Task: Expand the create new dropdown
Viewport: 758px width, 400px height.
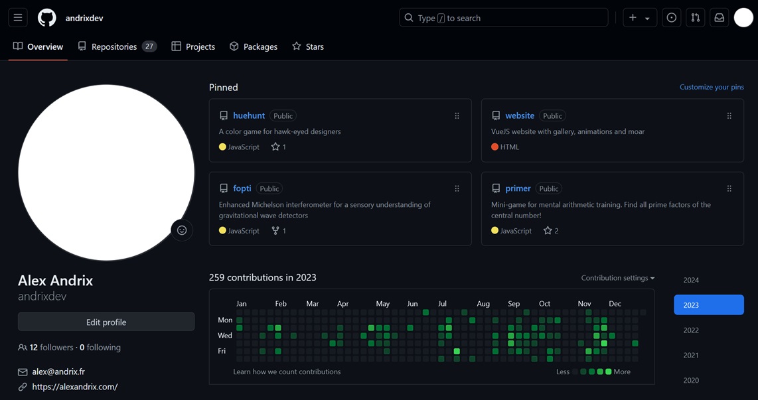Action: click(x=639, y=17)
